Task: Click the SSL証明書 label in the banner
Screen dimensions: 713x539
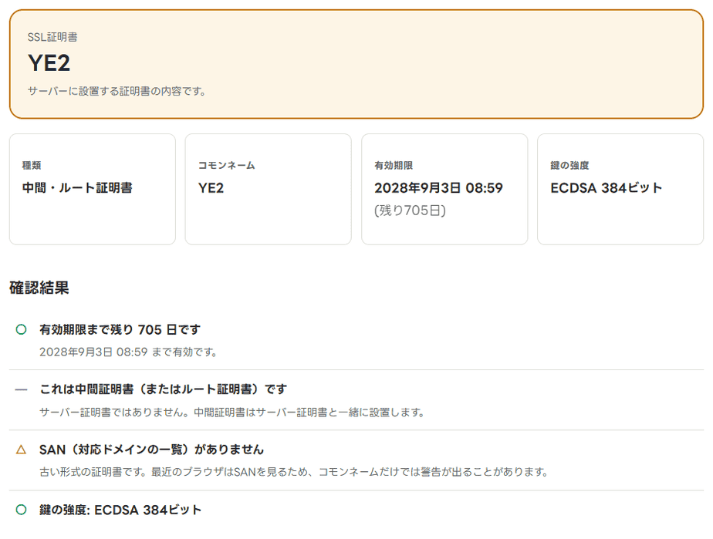Action: click(52, 37)
